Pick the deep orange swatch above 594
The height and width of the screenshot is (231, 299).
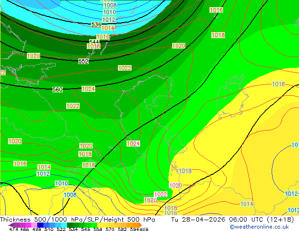click(x=136, y=225)
